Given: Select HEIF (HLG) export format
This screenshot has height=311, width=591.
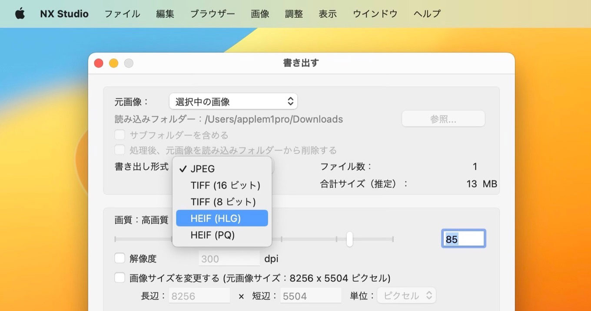Looking at the screenshot, I should (x=222, y=218).
